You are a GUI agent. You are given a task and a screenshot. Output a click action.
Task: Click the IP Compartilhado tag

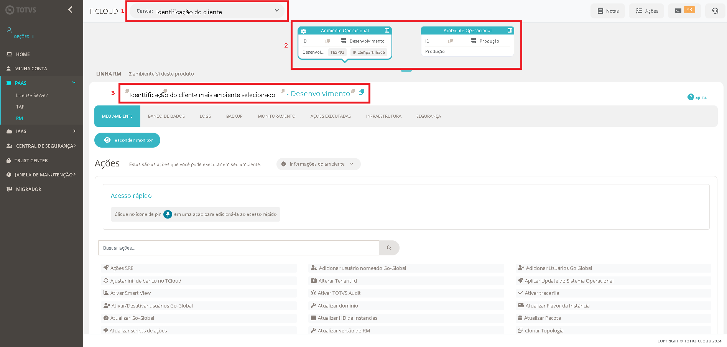[x=369, y=52]
